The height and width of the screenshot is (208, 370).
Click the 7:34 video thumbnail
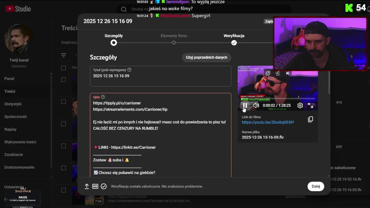[94, 200]
